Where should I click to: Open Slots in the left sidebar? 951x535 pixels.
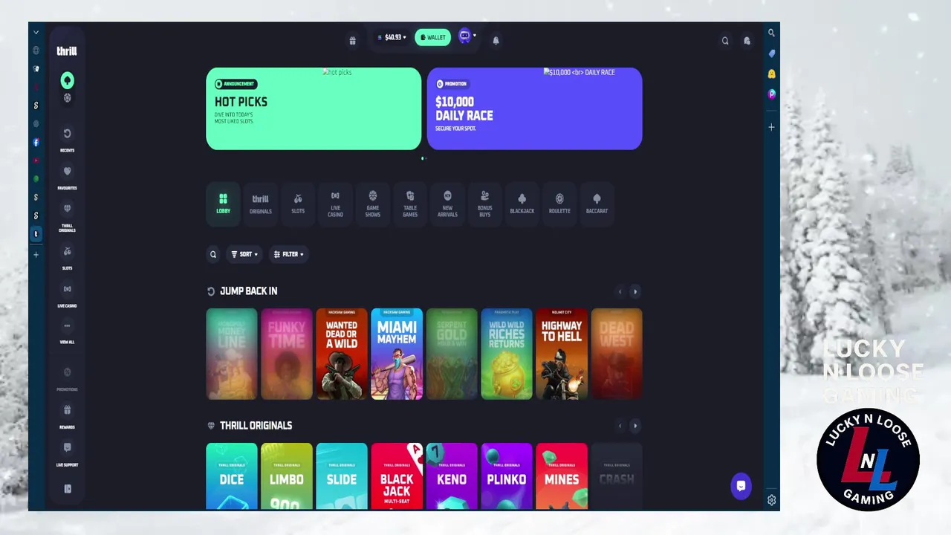[67, 258]
